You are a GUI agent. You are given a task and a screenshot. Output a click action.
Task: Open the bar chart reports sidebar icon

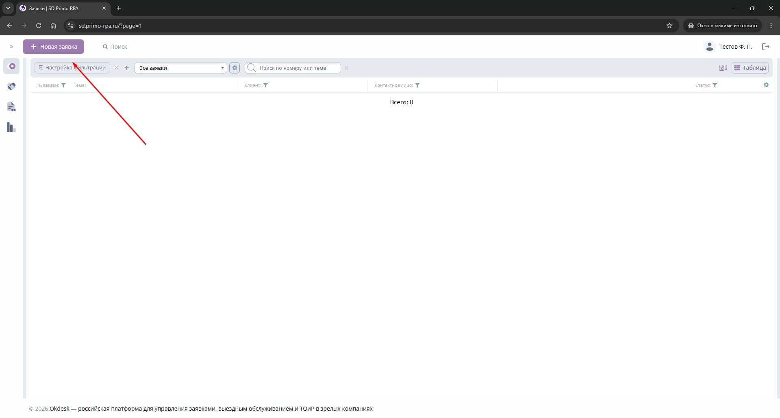[11, 127]
